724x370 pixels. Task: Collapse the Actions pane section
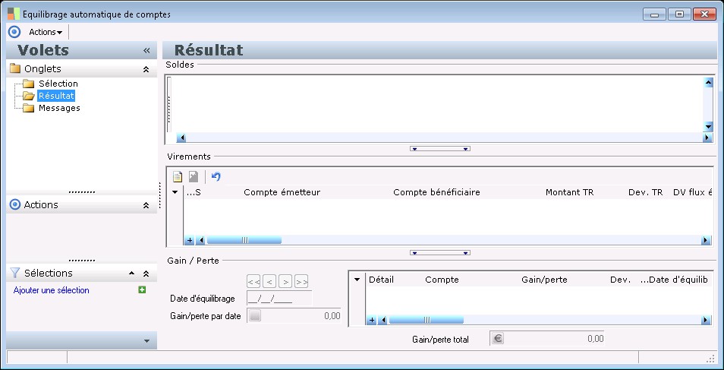[x=146, y=205]
